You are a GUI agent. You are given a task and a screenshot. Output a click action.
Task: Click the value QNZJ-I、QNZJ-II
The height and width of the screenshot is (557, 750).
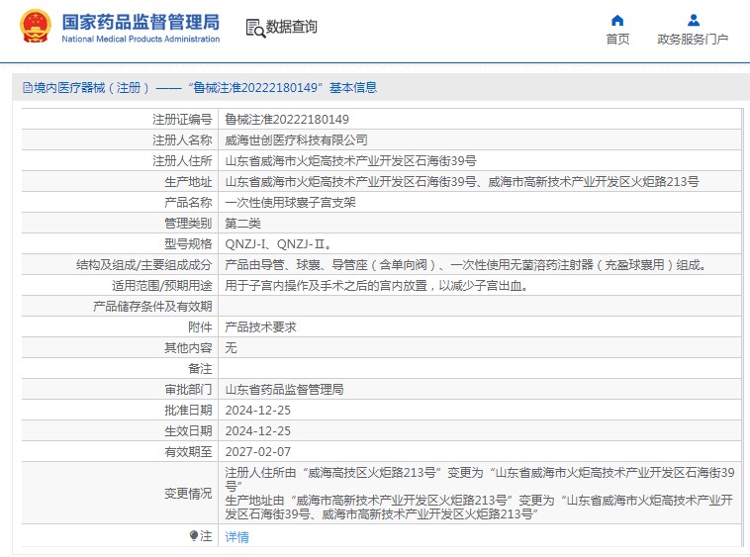(277, 243)
